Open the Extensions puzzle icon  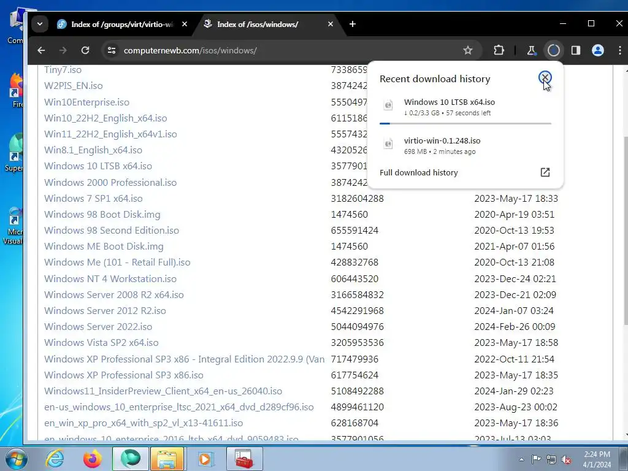point(499,50)
